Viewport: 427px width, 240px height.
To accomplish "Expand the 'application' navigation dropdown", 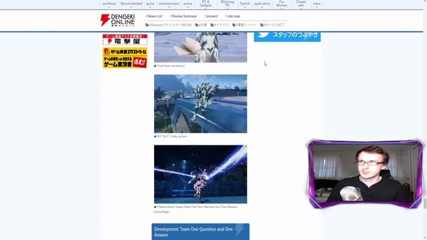I will click(262, 4).
